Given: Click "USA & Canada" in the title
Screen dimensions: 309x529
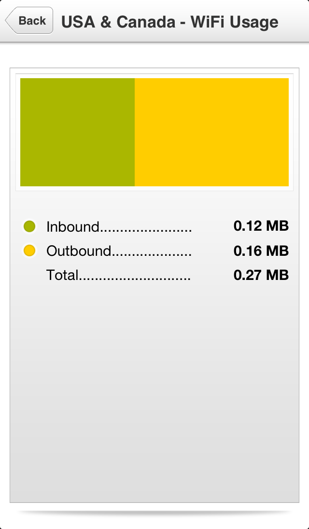Looking at the screenshot, I should pyautogui.click(x=117, y=22).
